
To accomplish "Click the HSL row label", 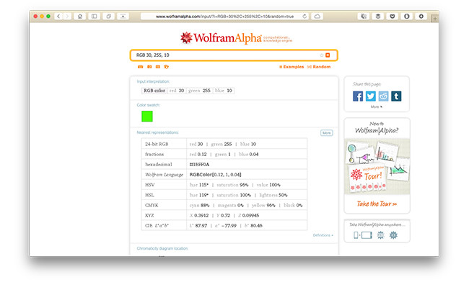I will 149,195.
